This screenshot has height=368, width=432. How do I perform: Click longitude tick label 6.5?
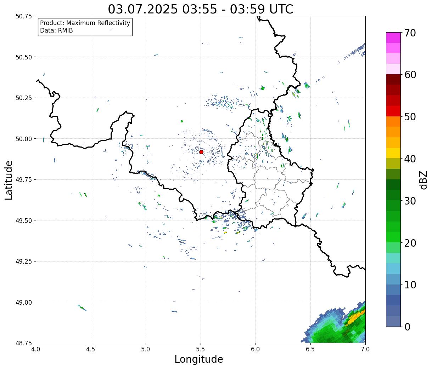pos(310,349)
